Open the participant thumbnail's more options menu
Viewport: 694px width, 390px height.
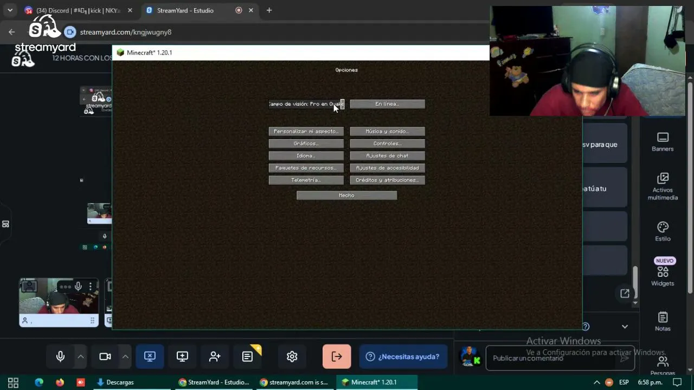[x=91, y=287]
